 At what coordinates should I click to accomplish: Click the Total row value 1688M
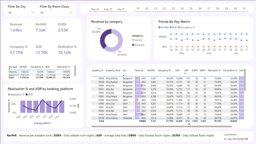142,121
